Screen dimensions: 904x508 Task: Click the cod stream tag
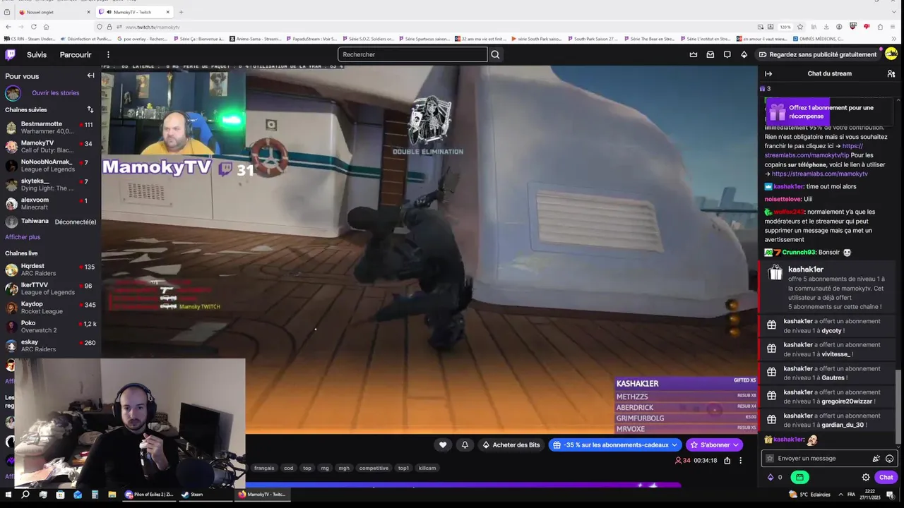(x=288, y=468)
